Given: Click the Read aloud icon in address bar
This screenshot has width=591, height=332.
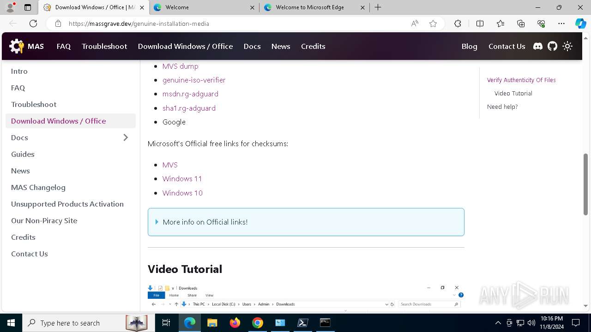Looking at the screenshot, I should [415, 24].
